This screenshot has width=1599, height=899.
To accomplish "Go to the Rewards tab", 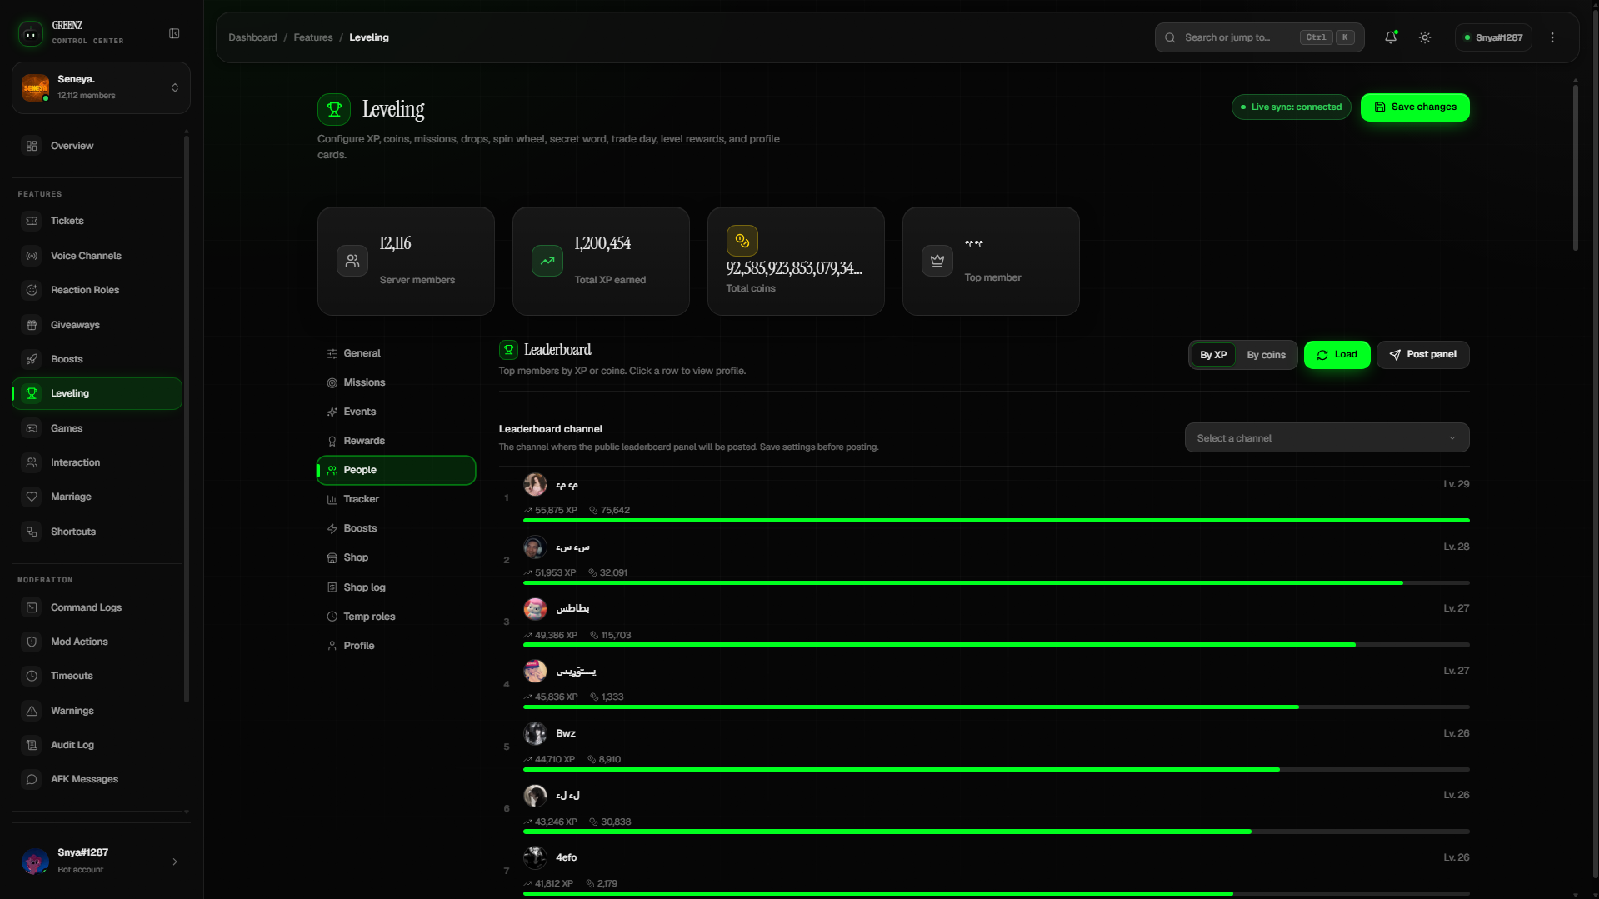I will click(396, 441).
